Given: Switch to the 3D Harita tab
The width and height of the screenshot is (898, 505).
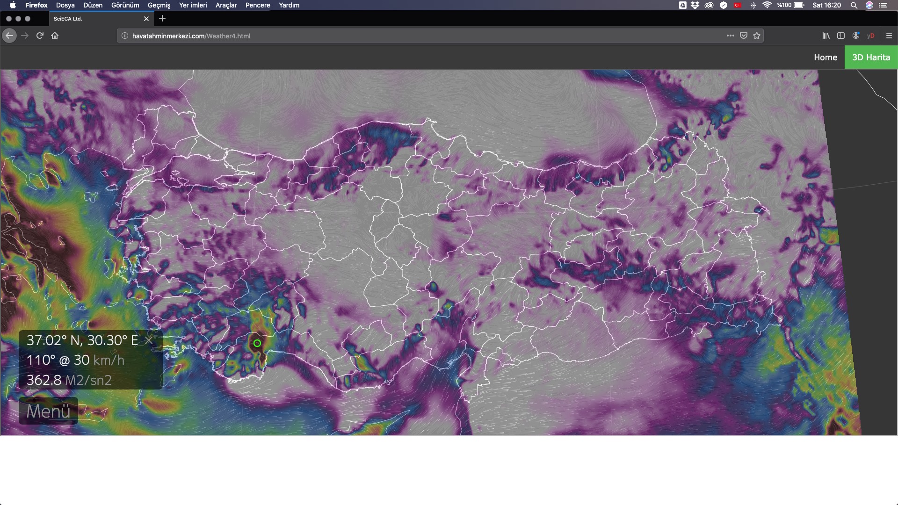Looking at the screenshot, I should (871, 57).
